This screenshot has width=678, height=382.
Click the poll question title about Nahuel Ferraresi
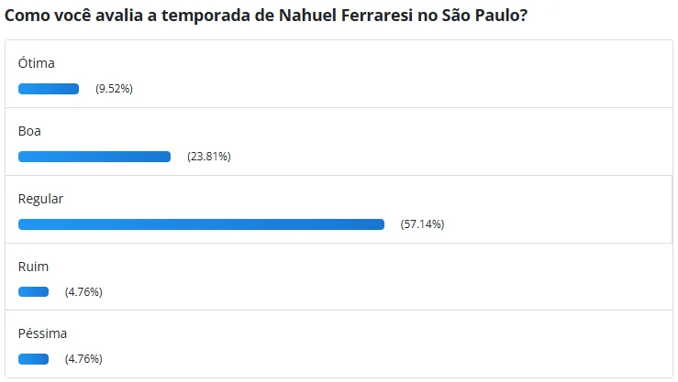(x=271, y=16)
